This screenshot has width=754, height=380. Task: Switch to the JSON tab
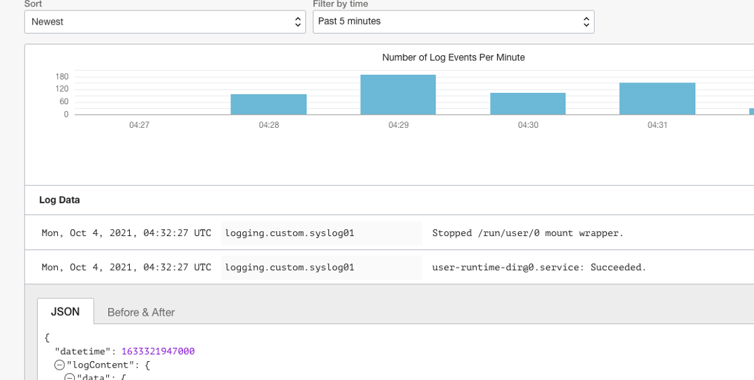66,312
